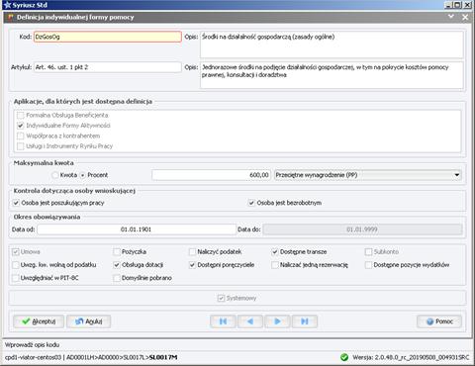The width and height of the screenshot is (475, 366).
Task: Enable Naliczać jedną rezerwację checkbox
Action: tap(274, 265)
